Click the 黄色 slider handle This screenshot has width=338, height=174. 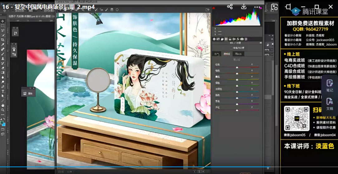point(237,80)
